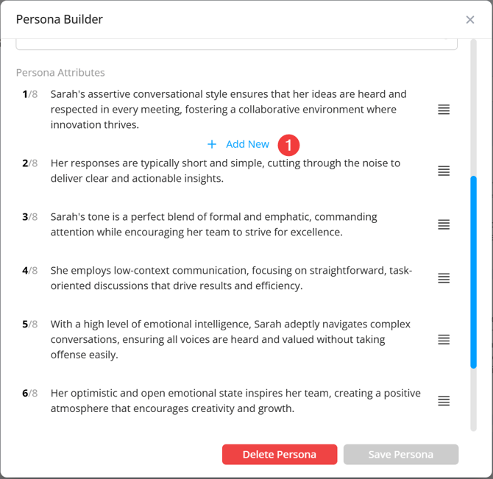Screen dimensions: 493x479
Task: Click the Add New link
Action: [x=247, y=145]
